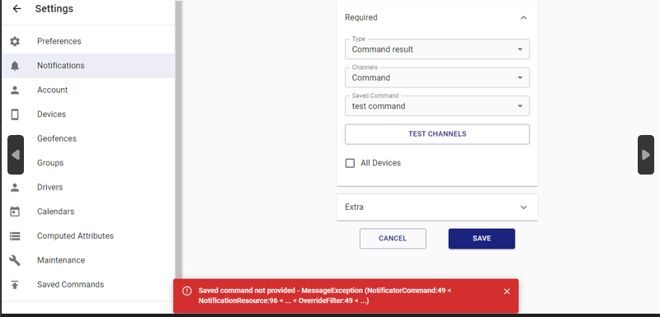Image resolution: width=660 pixels, height=317 pixels.
Task: Open Account using the person icon
Action: coord(15,90)
